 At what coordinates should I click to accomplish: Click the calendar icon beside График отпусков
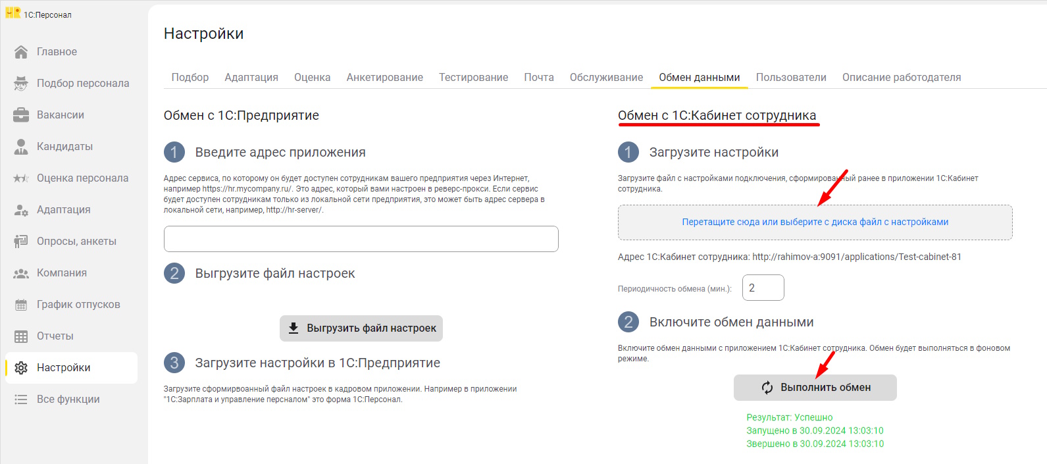pos(21,305)
